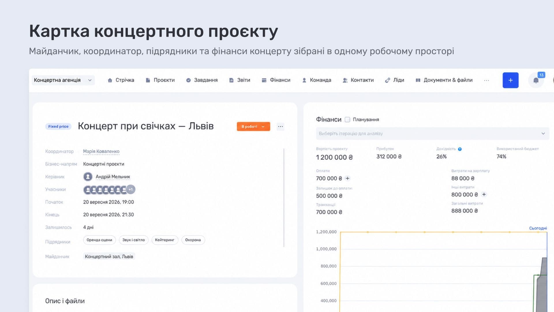Image resolution: width=554 pixels, height=312 pixels.
Task: Click the Опис і файли section heading
Action: click(x=65, y=301)
